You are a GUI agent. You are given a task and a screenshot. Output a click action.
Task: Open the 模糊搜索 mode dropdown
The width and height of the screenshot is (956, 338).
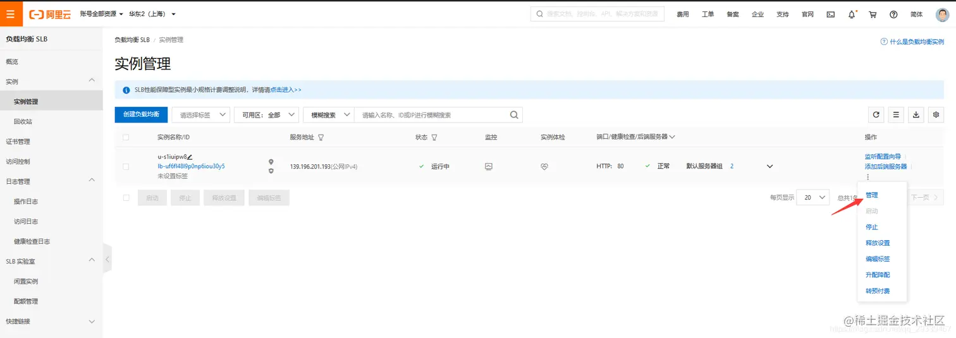coord(328,115)
